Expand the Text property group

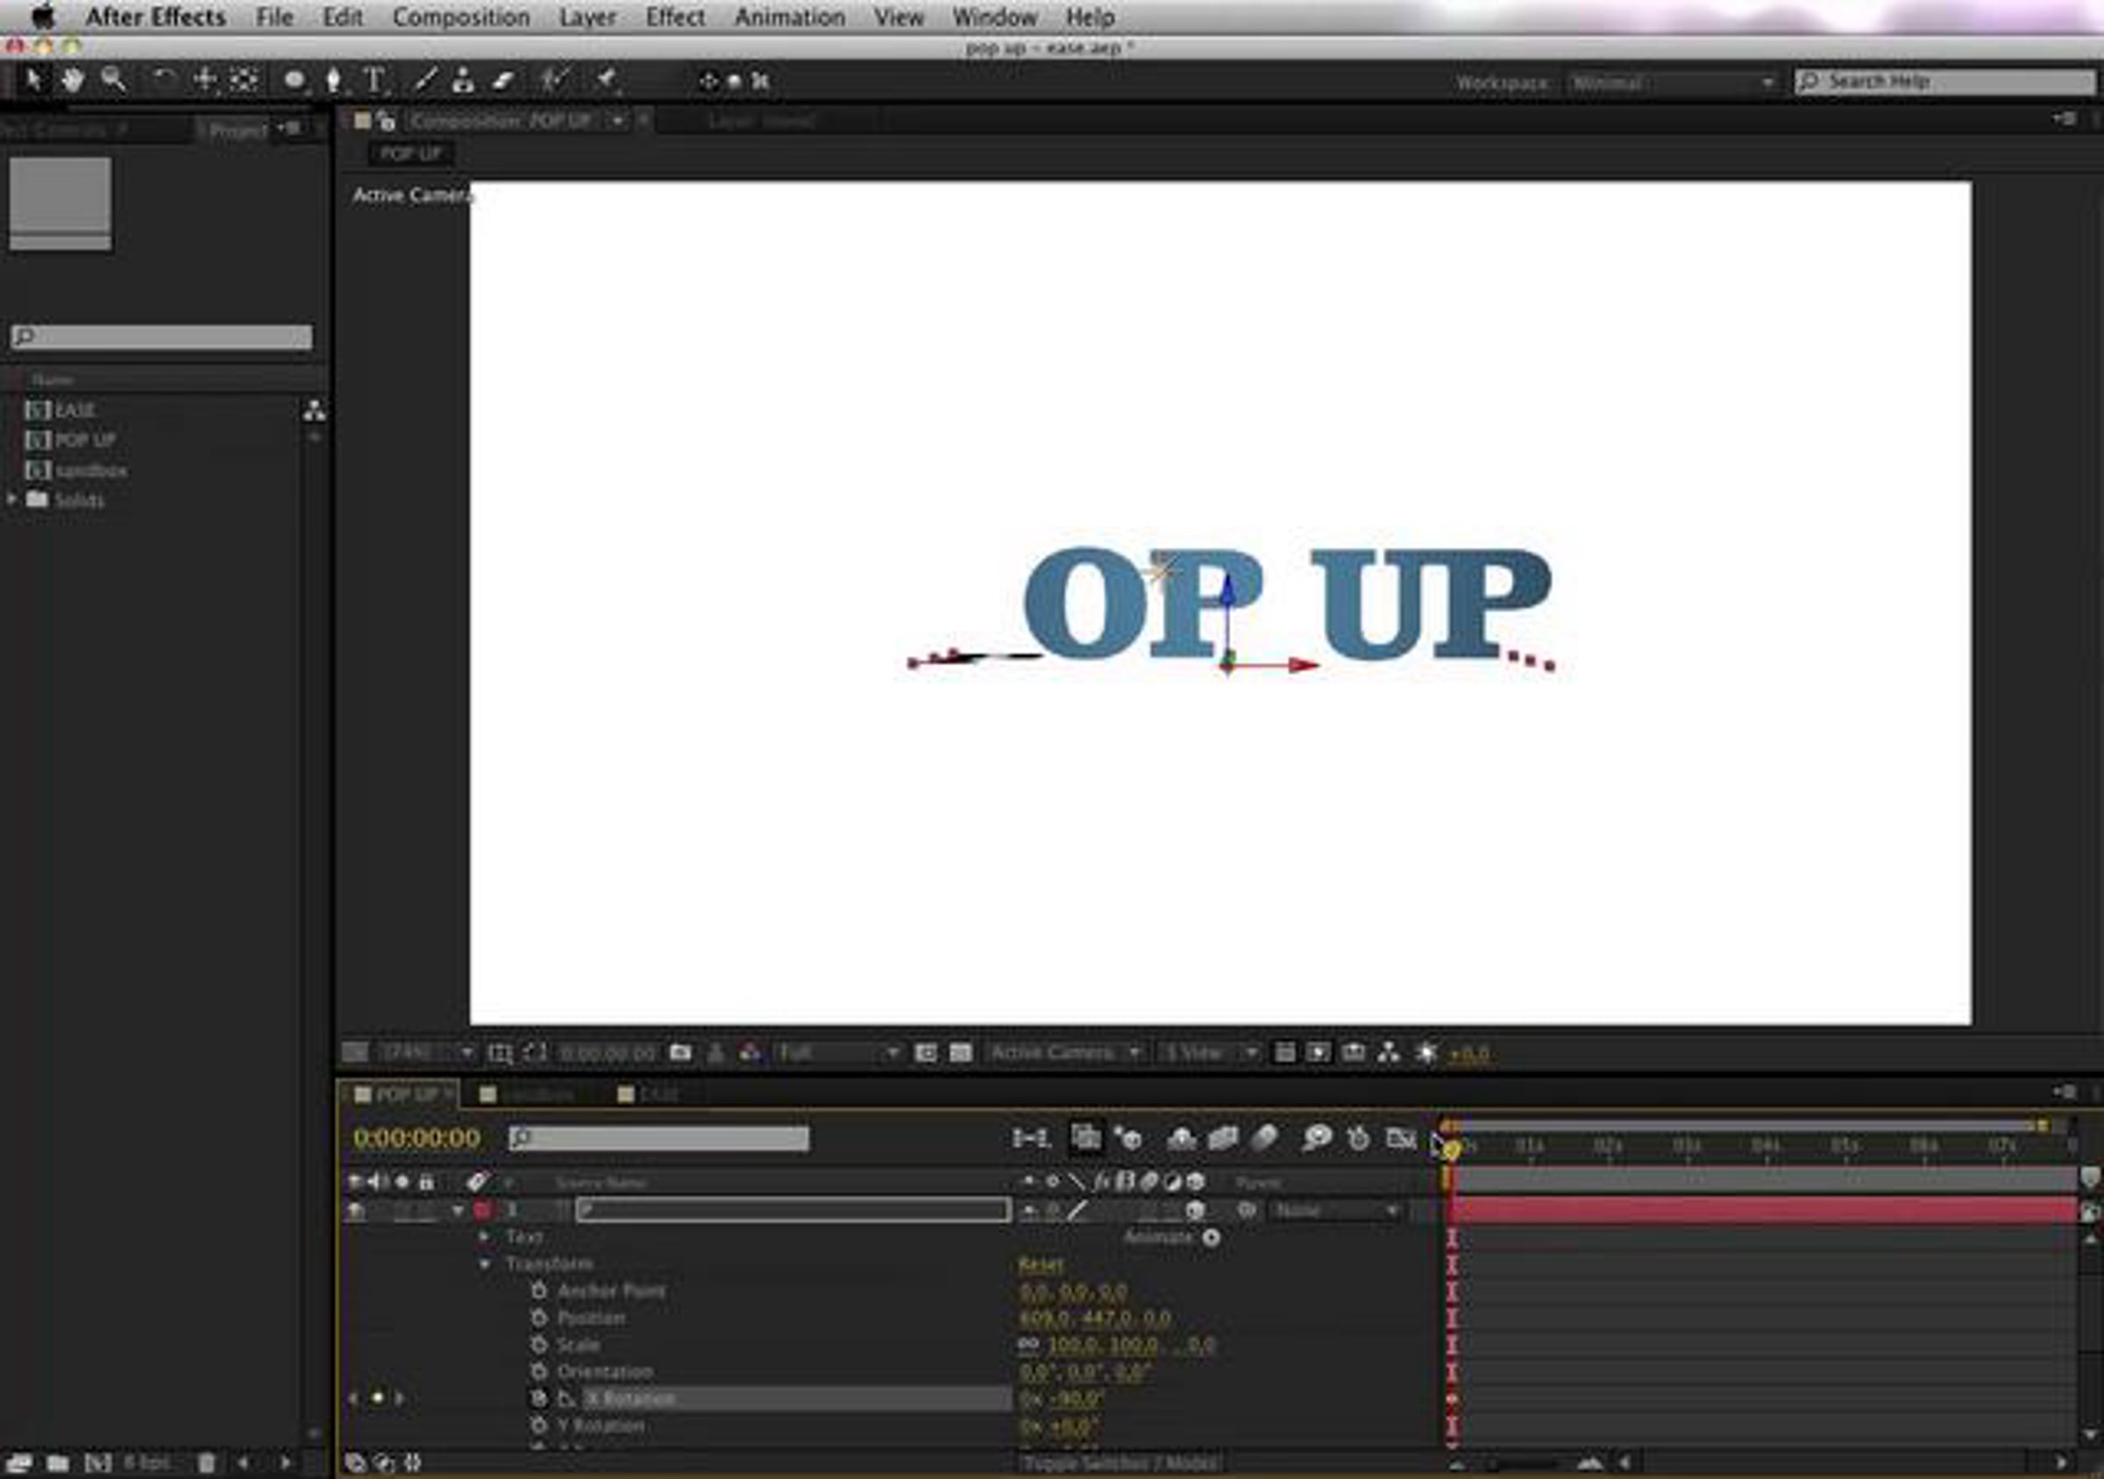tap(485, 1237)
